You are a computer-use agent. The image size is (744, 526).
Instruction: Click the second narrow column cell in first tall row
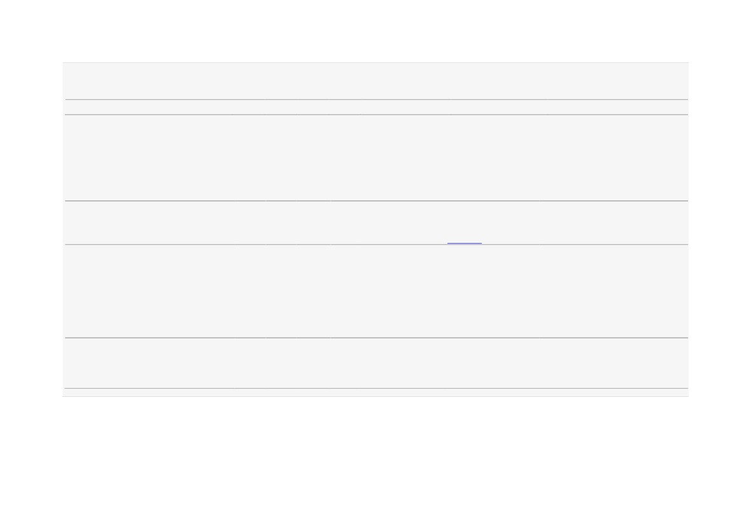point(281,158)
